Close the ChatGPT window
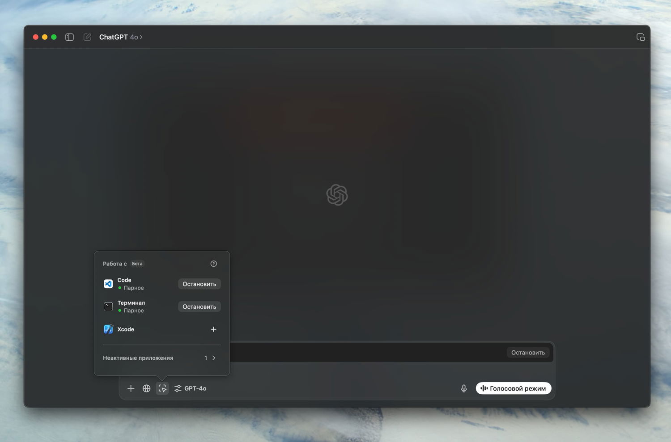 pos(36,37)
